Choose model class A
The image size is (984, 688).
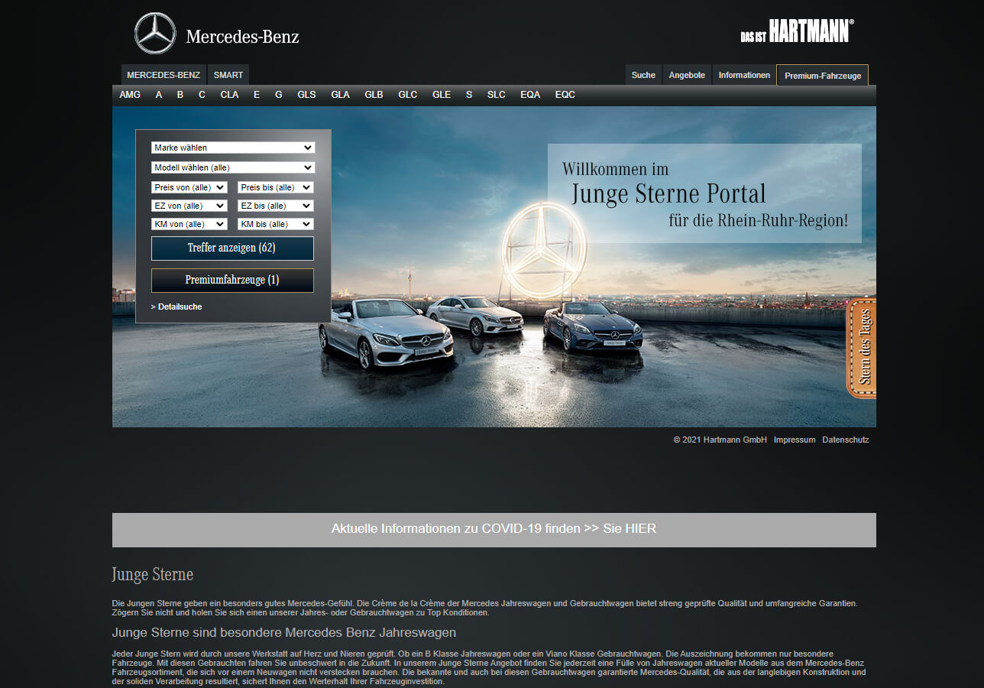coord(159,95)
